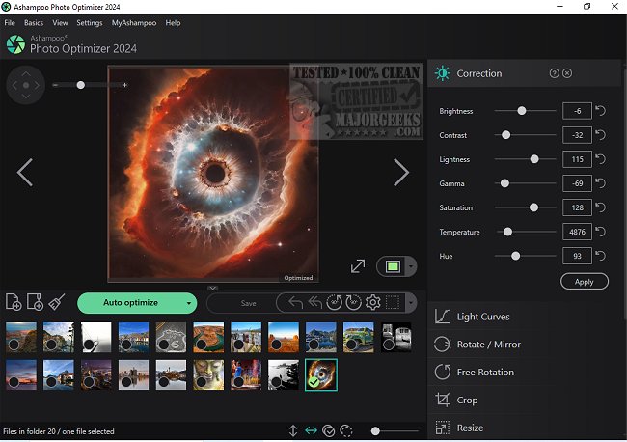Show the previous image with left arrow
Viewport: 627px width, 442px height.
[x=25, y=173]
